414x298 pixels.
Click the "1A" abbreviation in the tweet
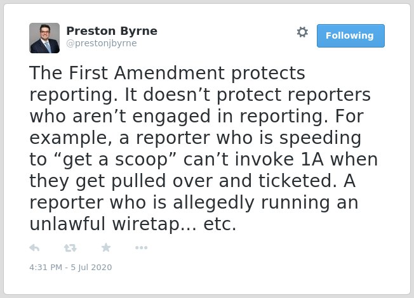click(x=312, y=160)
